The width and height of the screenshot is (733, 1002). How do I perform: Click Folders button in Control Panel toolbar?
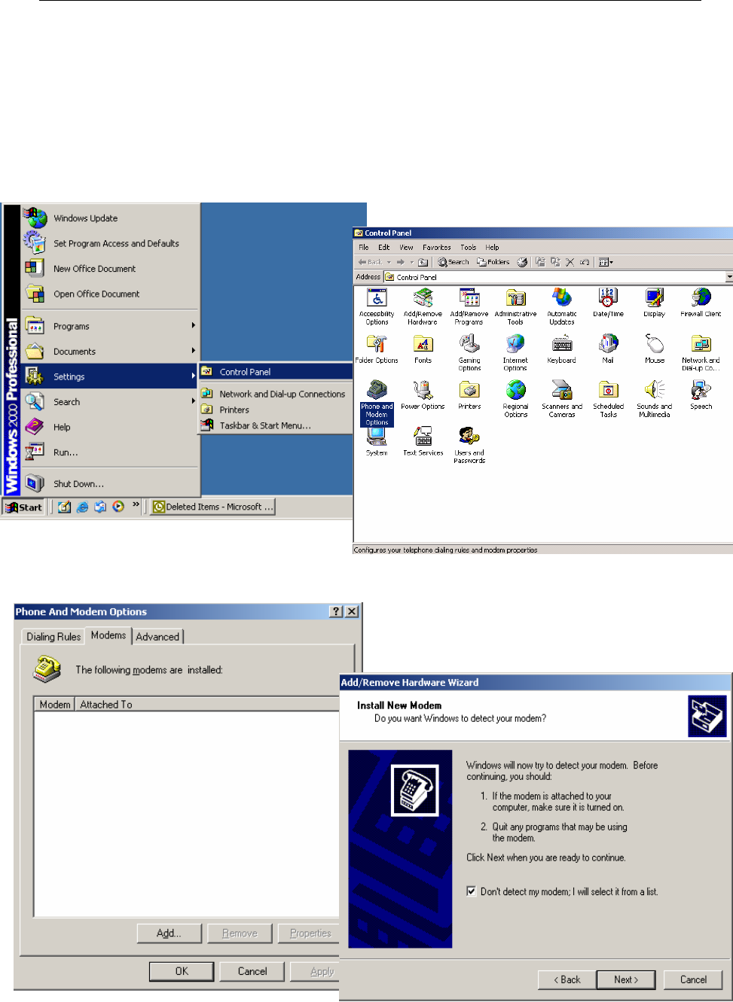(493, 262)
